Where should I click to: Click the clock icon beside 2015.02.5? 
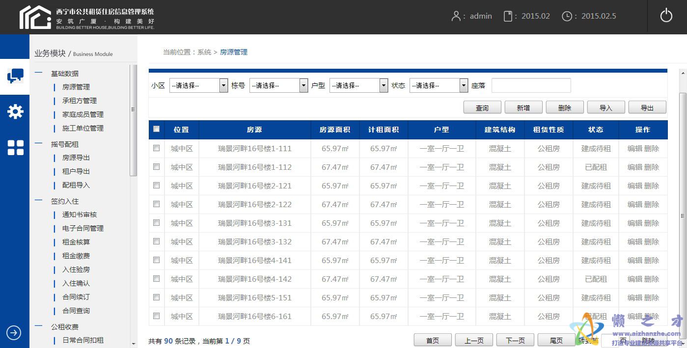567,16
